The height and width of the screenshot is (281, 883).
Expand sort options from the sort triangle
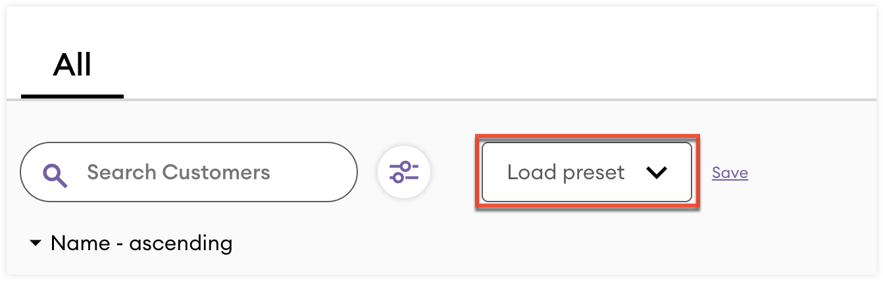36,244
